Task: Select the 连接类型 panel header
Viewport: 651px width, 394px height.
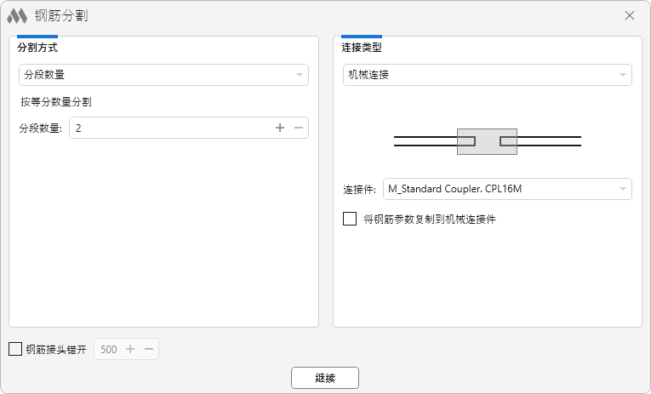Action: [x=362, y=48]
